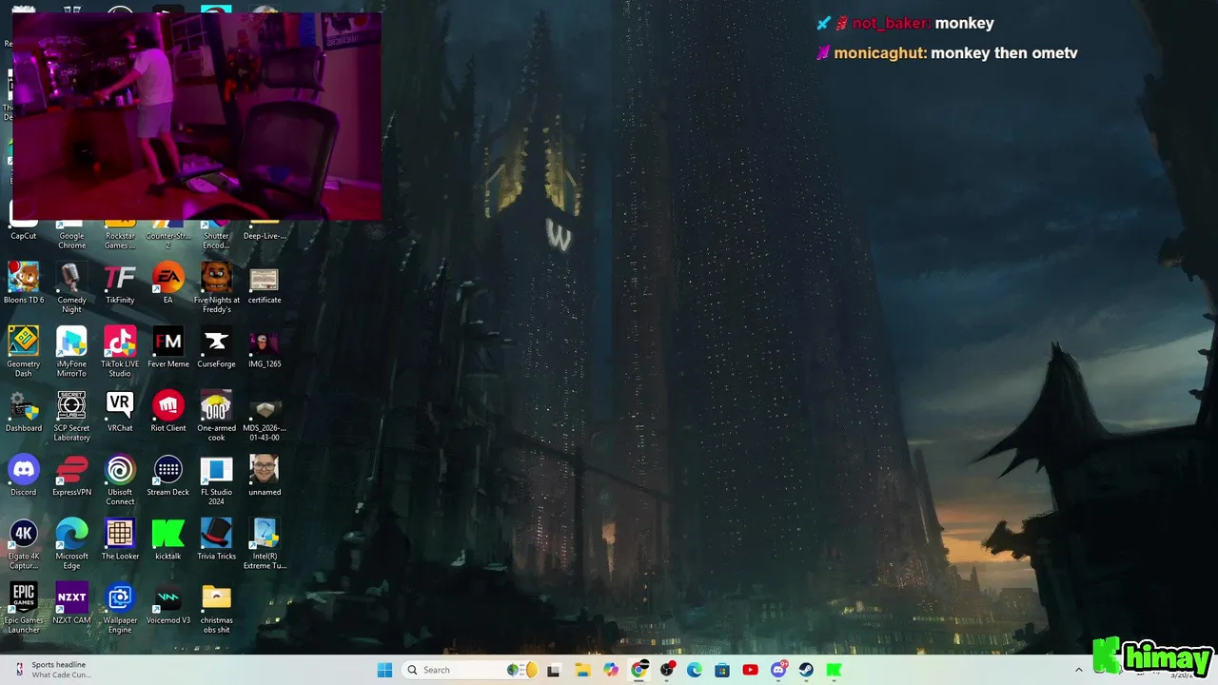Click the CapCut desktop label

(24, 236)
